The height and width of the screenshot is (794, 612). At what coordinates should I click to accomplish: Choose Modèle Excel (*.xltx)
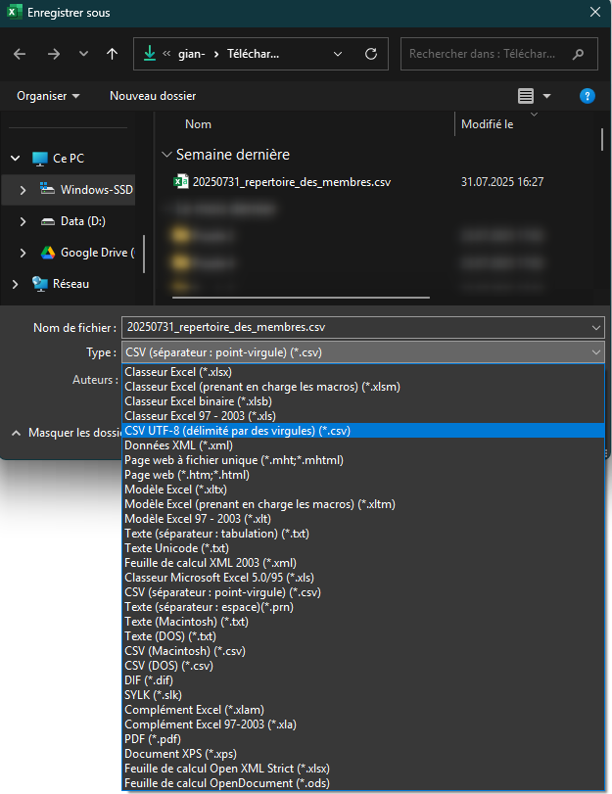[x=362, y=490]
